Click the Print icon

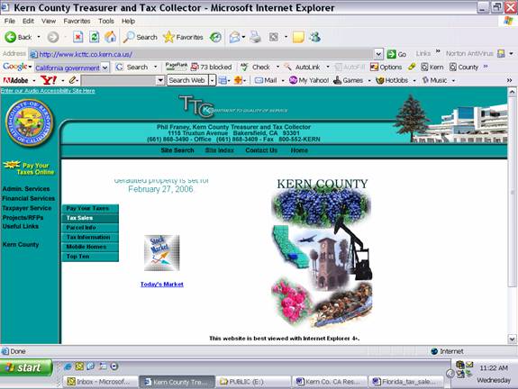pyautogui.click(x=255, y=37)
